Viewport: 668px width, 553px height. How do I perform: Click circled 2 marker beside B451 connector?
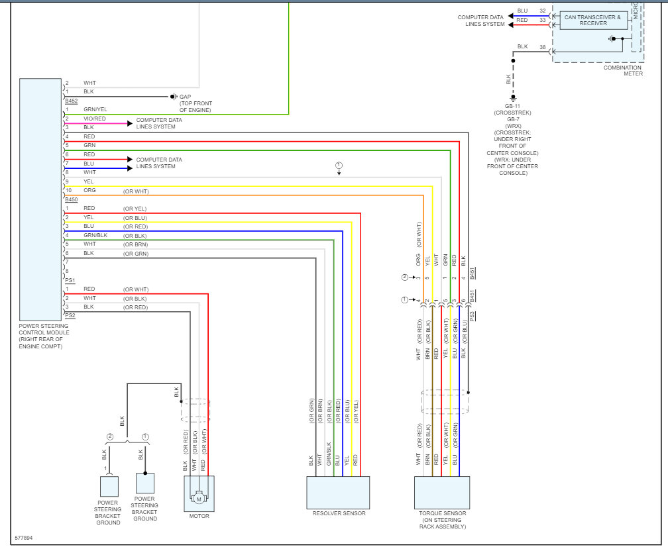pos(405,277)
